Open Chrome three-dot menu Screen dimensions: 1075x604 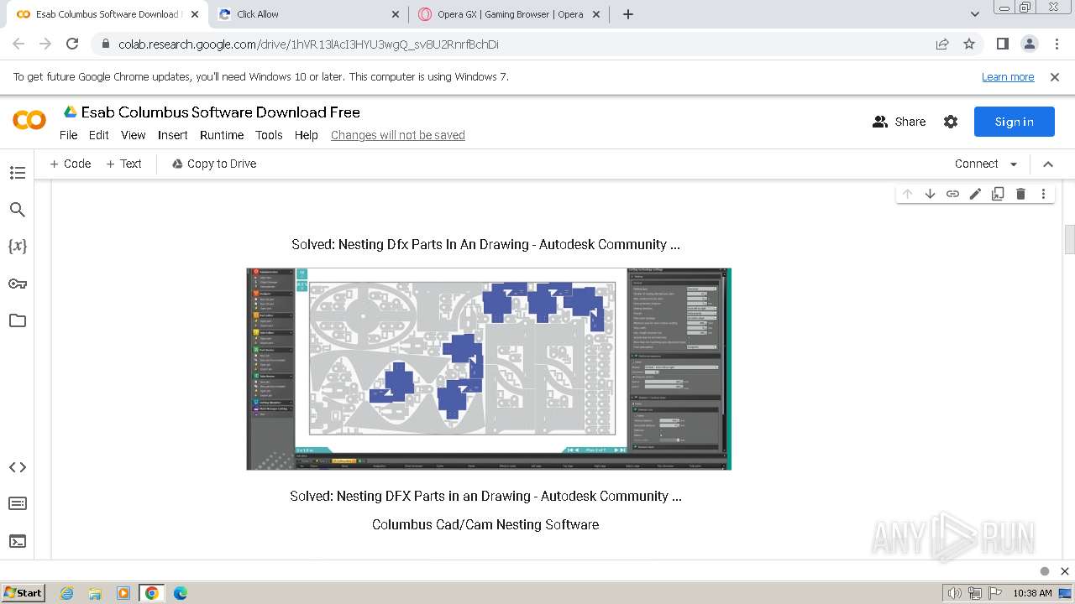click(1056, 44)
